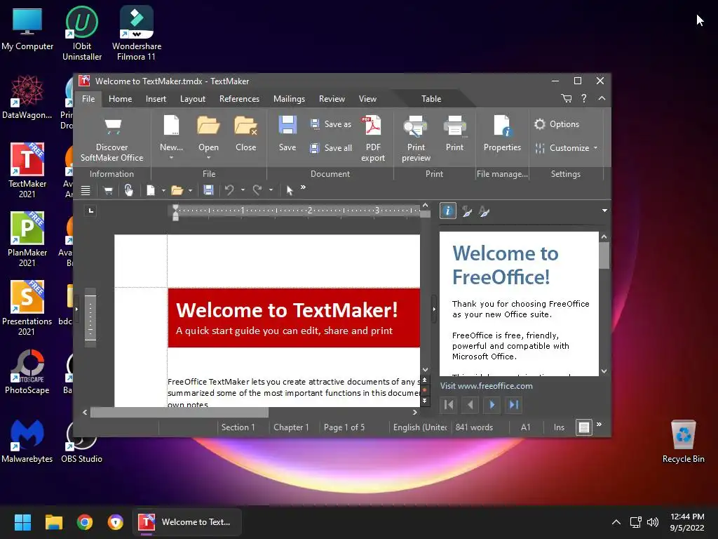
Task: Open Google Chrome from the taskbar
Action: [x=85, y=522]
